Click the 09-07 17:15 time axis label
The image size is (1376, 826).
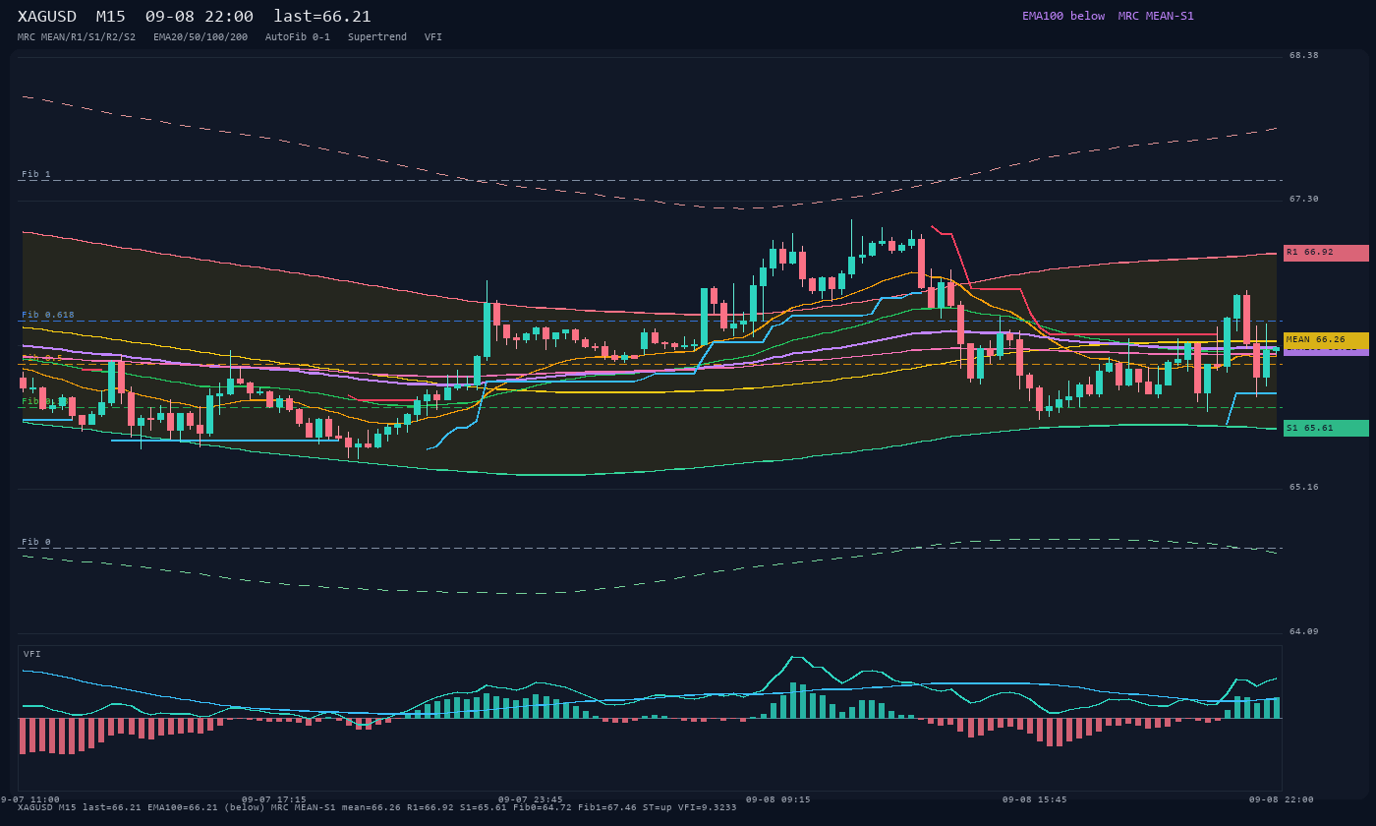click(x=274, y=799)
